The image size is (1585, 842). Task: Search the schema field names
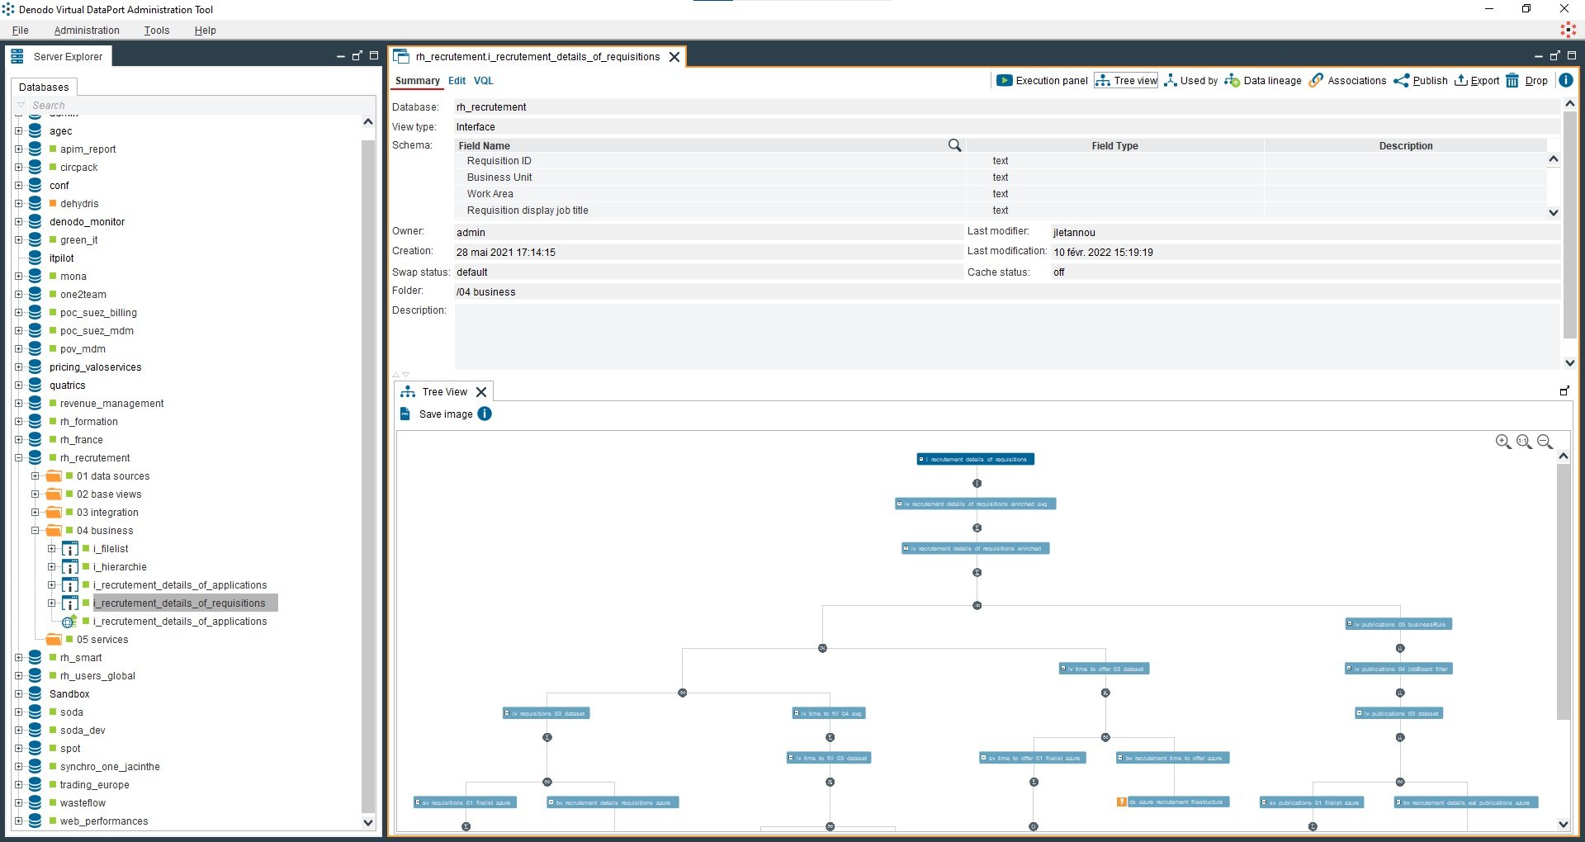coord(954,145)
